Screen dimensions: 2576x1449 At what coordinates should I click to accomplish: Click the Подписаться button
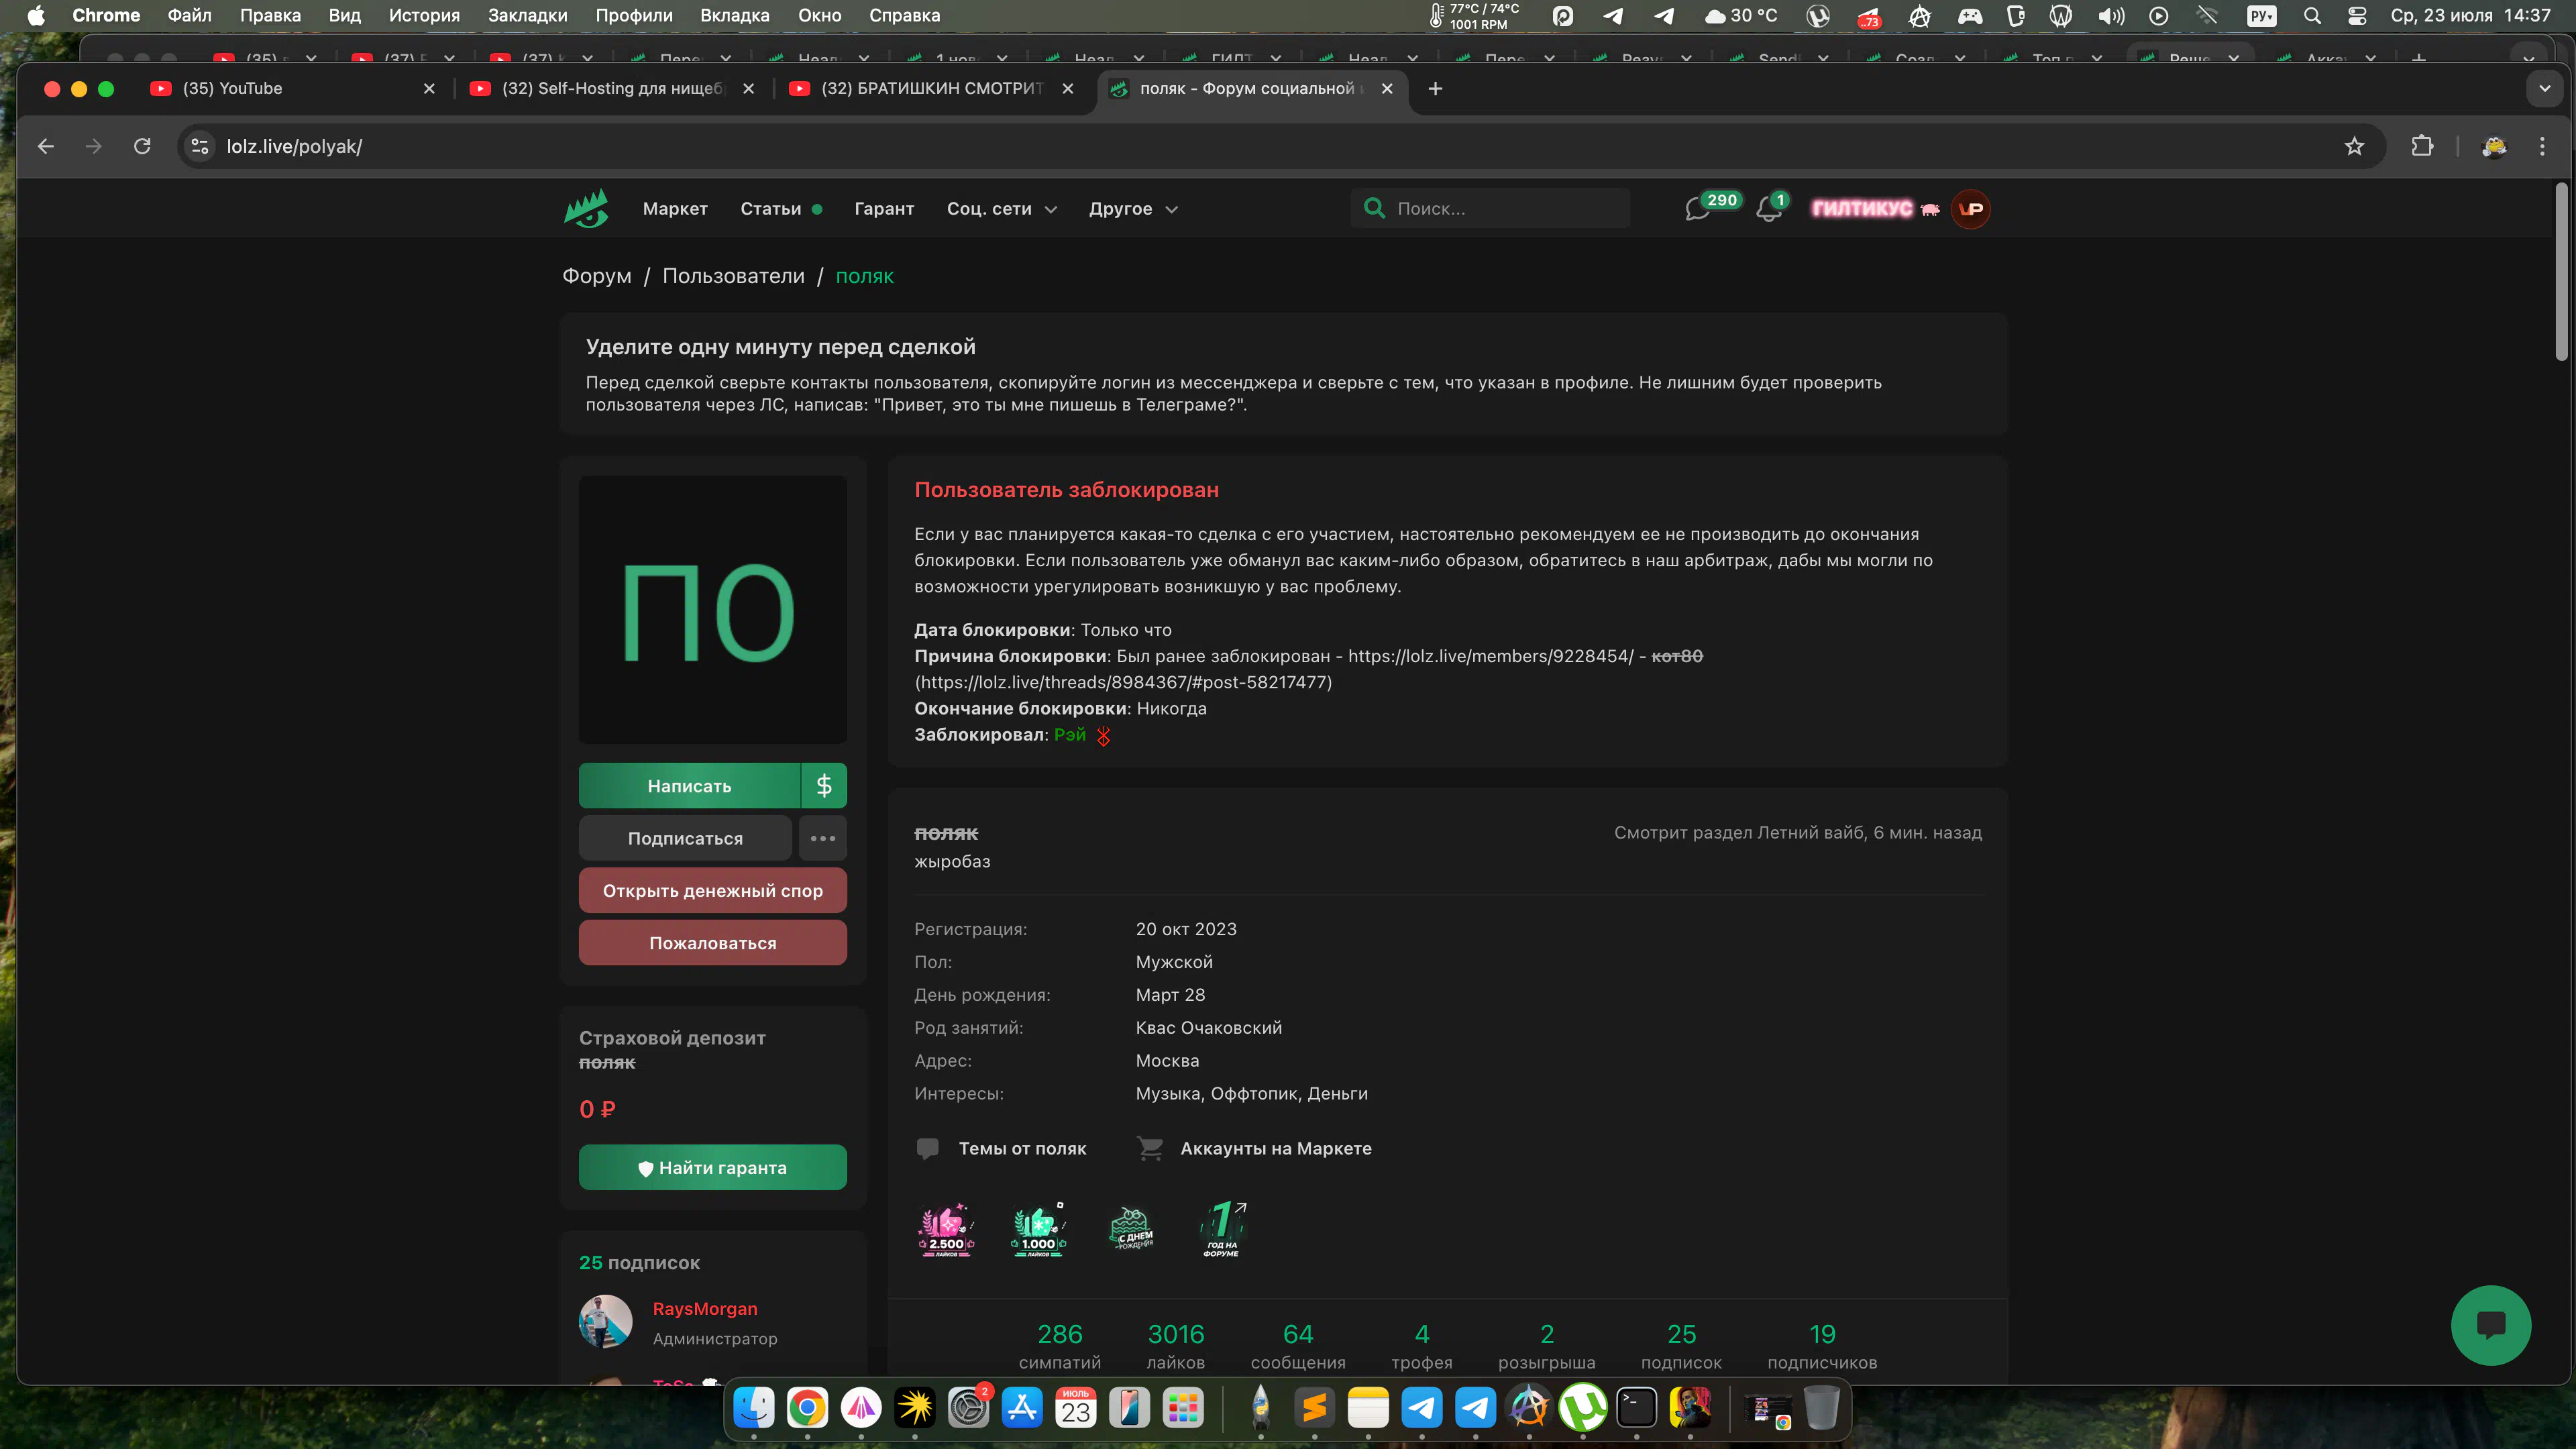pyautogui.click(x=685, y=838)
